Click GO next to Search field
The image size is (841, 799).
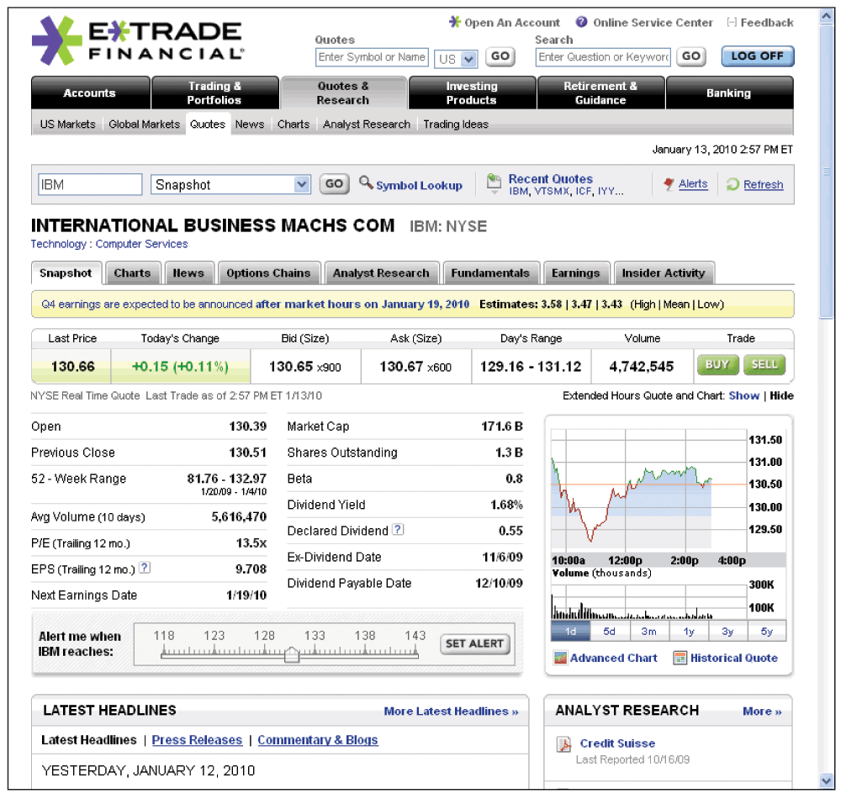click(x=690, y=56)
